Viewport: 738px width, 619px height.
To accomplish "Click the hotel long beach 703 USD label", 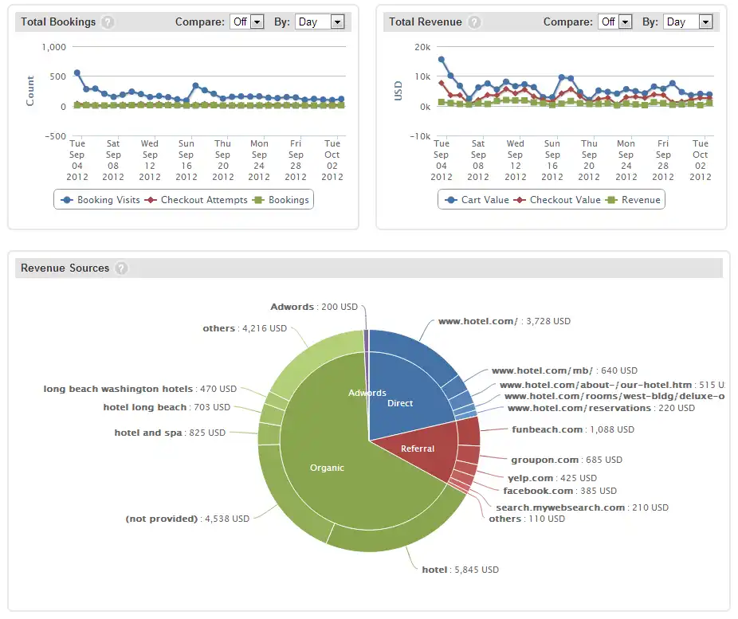I will point(167,407).
